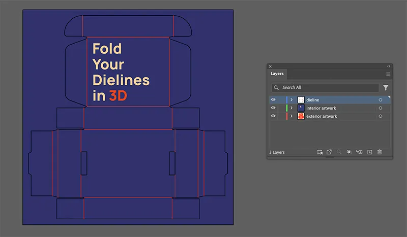Click the 'Dielines' text on the artboard
Viewport: 407px width, 237px height.
pyautogui.click(x=121, y=80)
